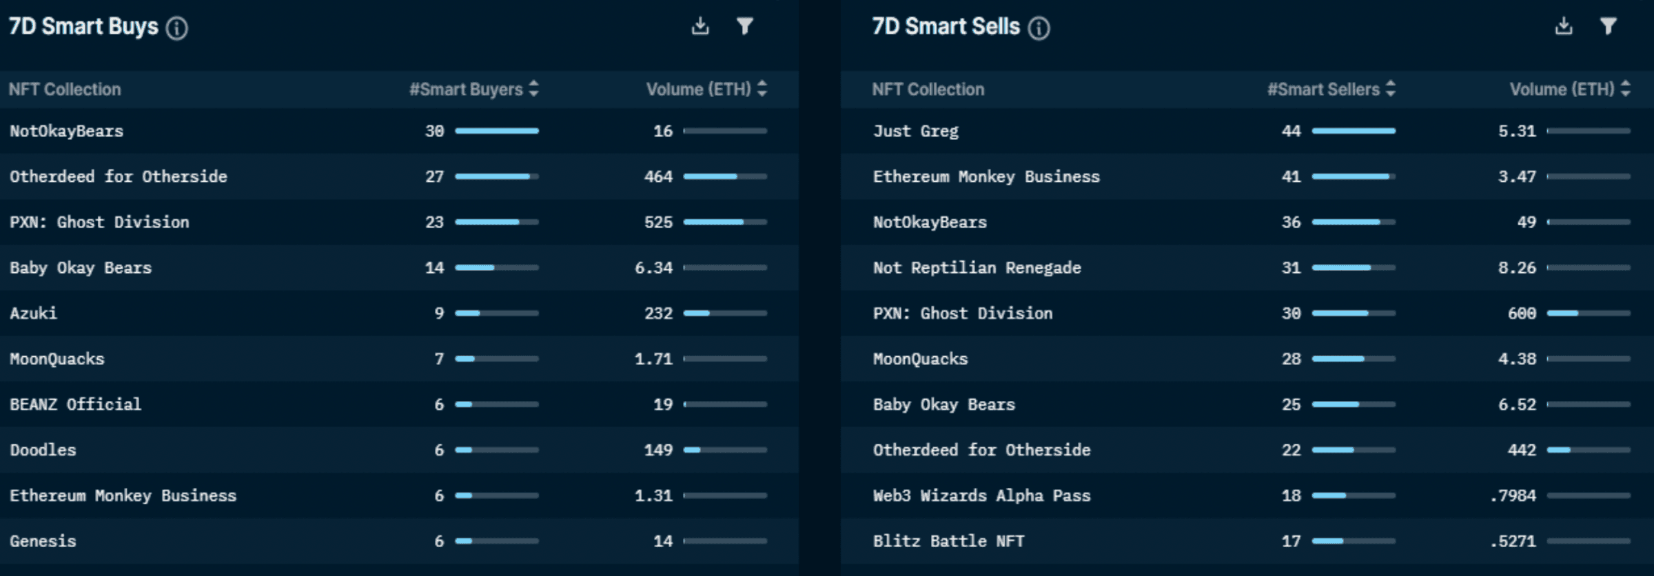
Task: Click volume value 600 for PXN sells
Action: tap(1522, 313)
